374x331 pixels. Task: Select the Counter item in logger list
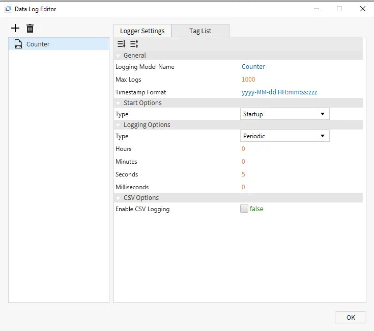click(x=38, y=44)
